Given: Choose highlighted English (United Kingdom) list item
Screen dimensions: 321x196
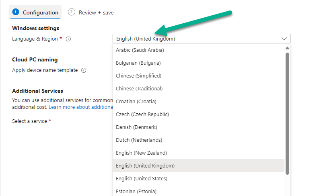Looking at the screenshot, I should pos(145,166).
